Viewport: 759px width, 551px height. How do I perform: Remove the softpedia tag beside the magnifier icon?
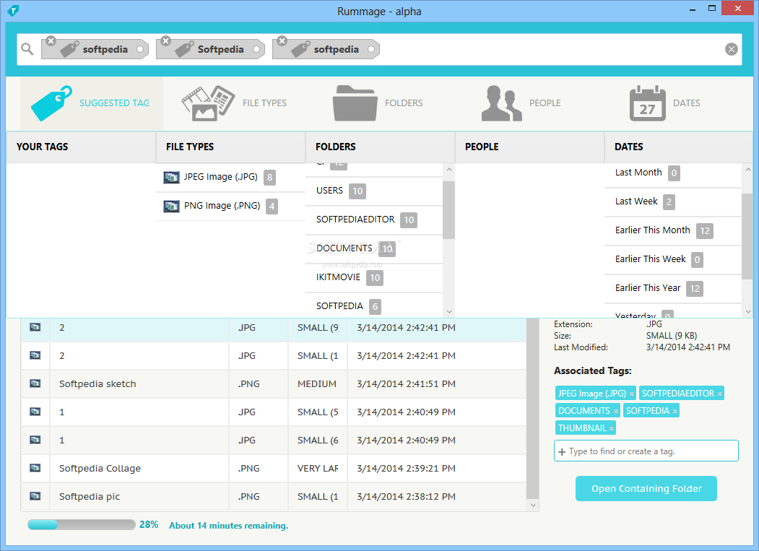(51, 40)
